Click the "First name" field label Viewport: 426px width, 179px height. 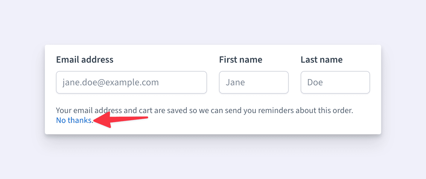pyautogui.click(x=241, y=60)
